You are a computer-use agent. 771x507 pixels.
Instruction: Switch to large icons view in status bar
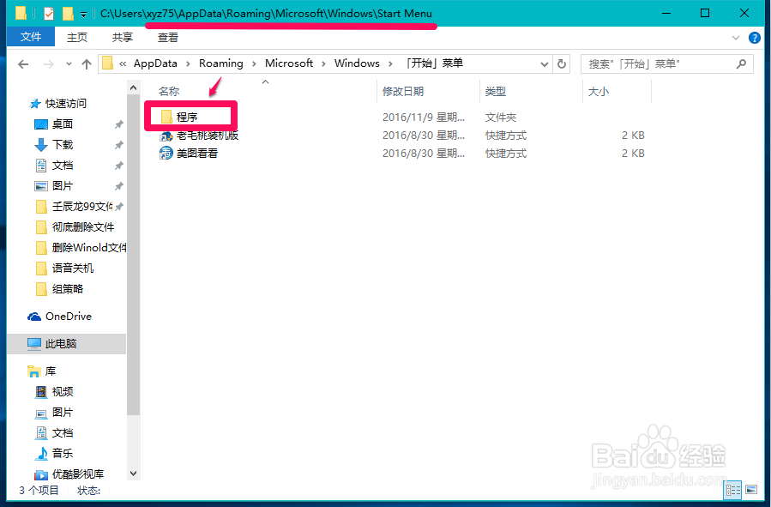[752, 490]
